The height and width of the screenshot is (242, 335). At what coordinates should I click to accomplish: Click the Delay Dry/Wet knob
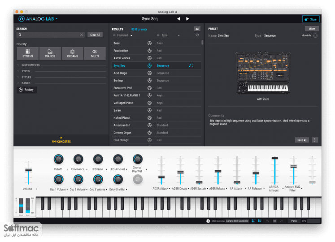click(x=117, y=179)
